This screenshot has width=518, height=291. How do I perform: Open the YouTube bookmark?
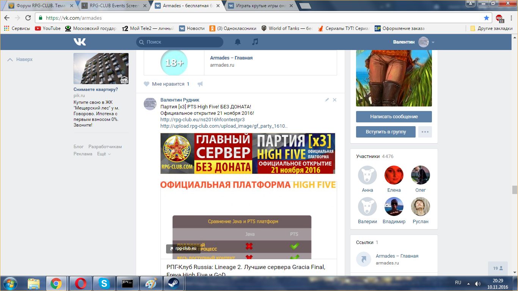coord(48,28)
